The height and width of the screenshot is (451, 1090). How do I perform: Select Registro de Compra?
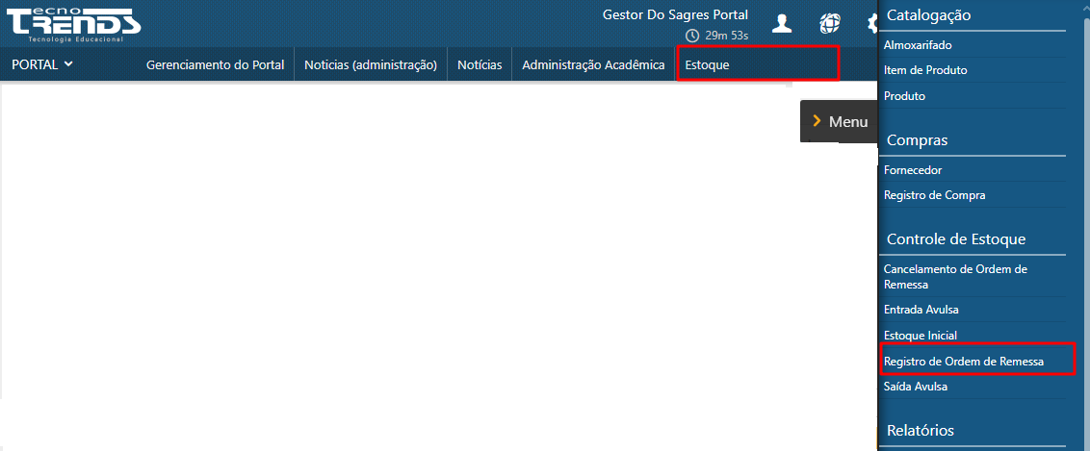[x=934, y=195]
